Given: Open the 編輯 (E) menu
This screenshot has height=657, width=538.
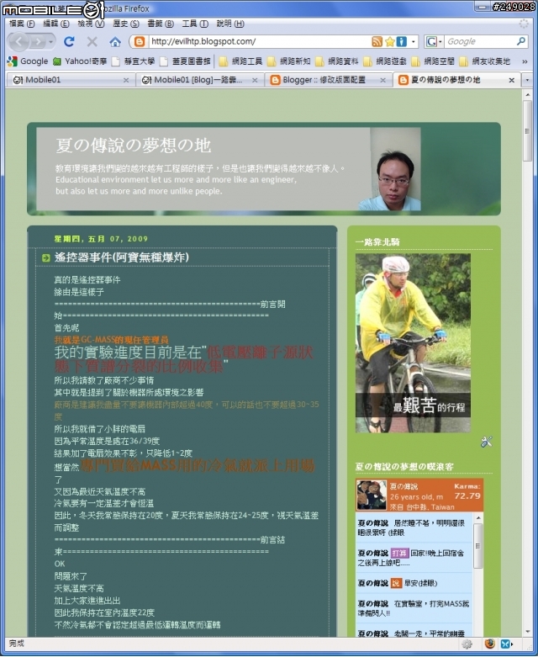Looking at the screenshot, I should coord(56,24).
